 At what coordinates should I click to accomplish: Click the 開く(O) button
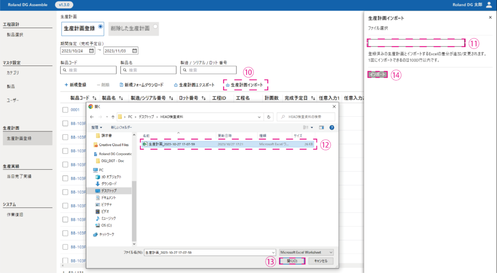pyautogui.click(x=292, y=261)
